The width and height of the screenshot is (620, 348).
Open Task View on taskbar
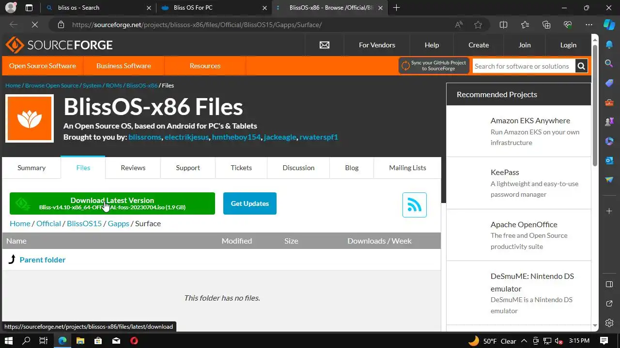44,341
